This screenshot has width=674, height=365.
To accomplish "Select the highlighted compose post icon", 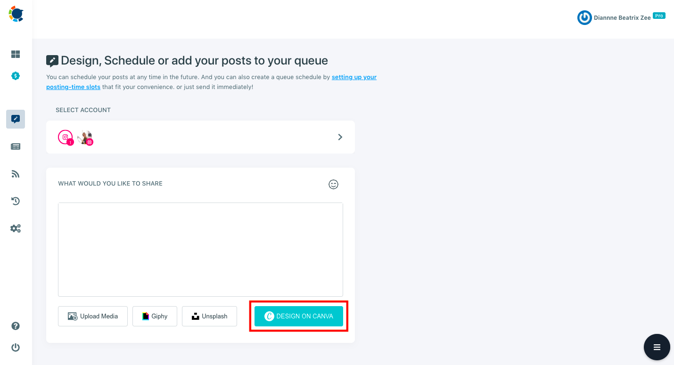I will click(15, 119).
